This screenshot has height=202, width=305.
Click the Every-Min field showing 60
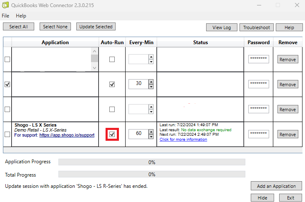pyautogui.click(x=139, y=134)
